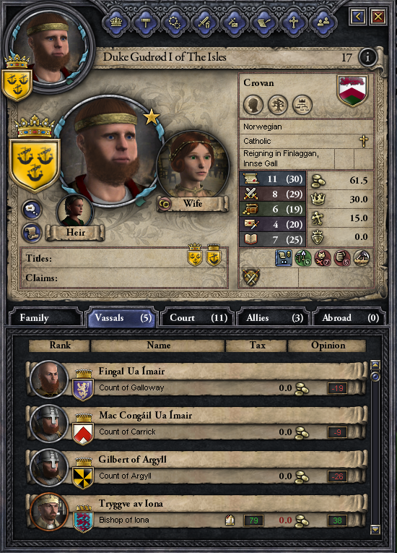Select vassal Gilbert of Argyll row
Screen dimensions: 397x553
coord(197,467)
